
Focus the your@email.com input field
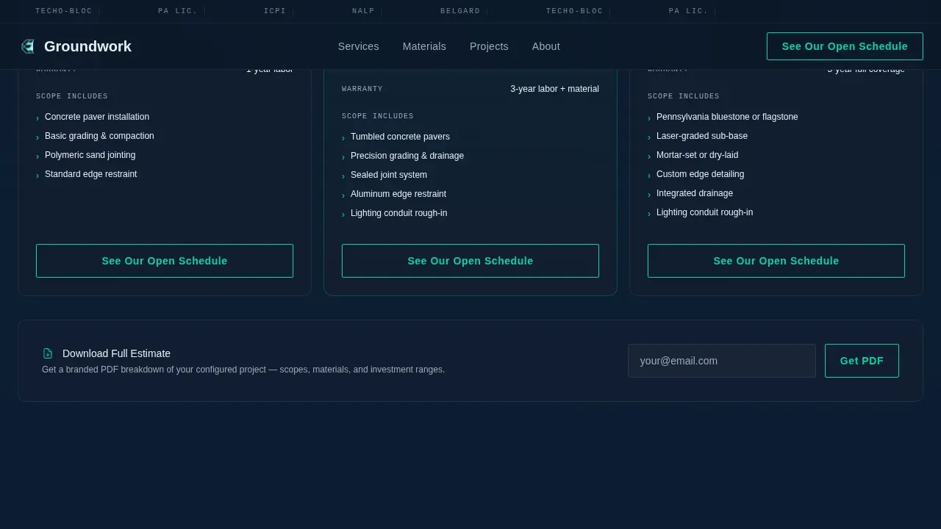coord(722,361)
